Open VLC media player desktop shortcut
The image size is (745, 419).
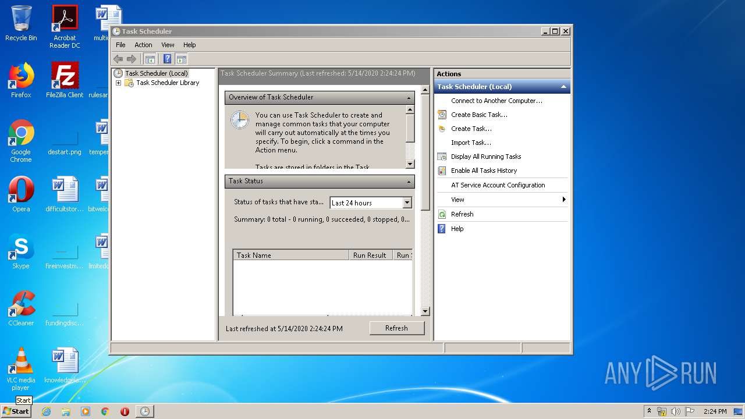[21, 369]
